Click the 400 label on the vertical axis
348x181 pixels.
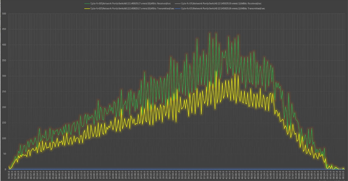click(4, 45)
